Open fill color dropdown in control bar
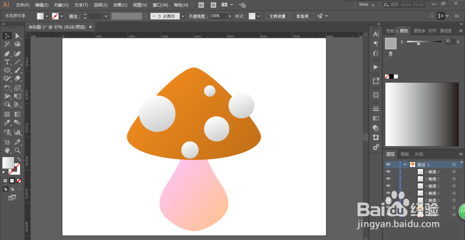The width and height of the screenshot is (465, 240). (x=47, y=16)
